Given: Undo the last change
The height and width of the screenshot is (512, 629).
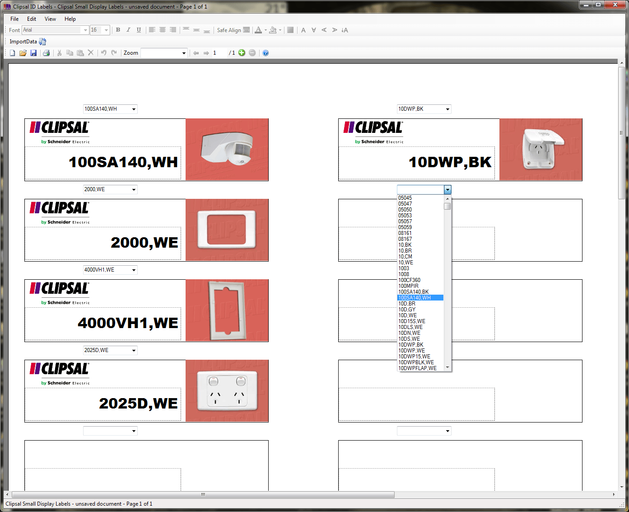Looking at the screenshot, I should pyautogui.click(x=103, y=53).
